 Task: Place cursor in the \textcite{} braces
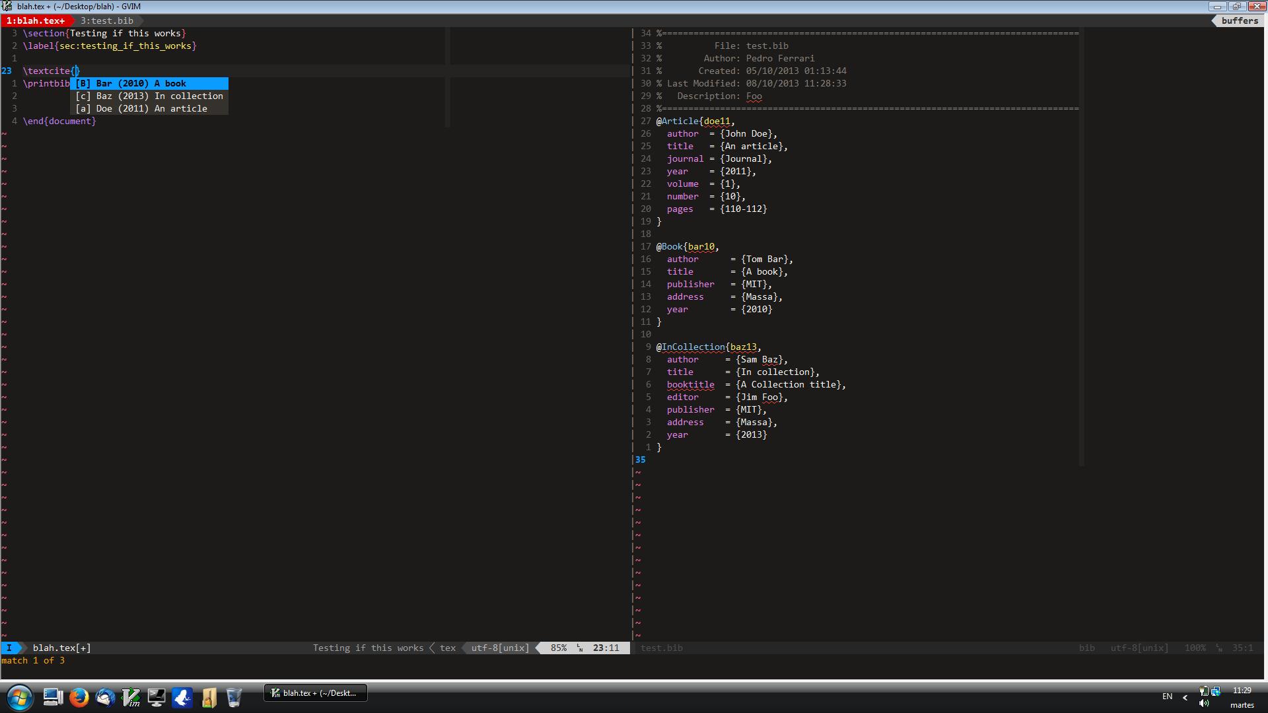point(75,71)
